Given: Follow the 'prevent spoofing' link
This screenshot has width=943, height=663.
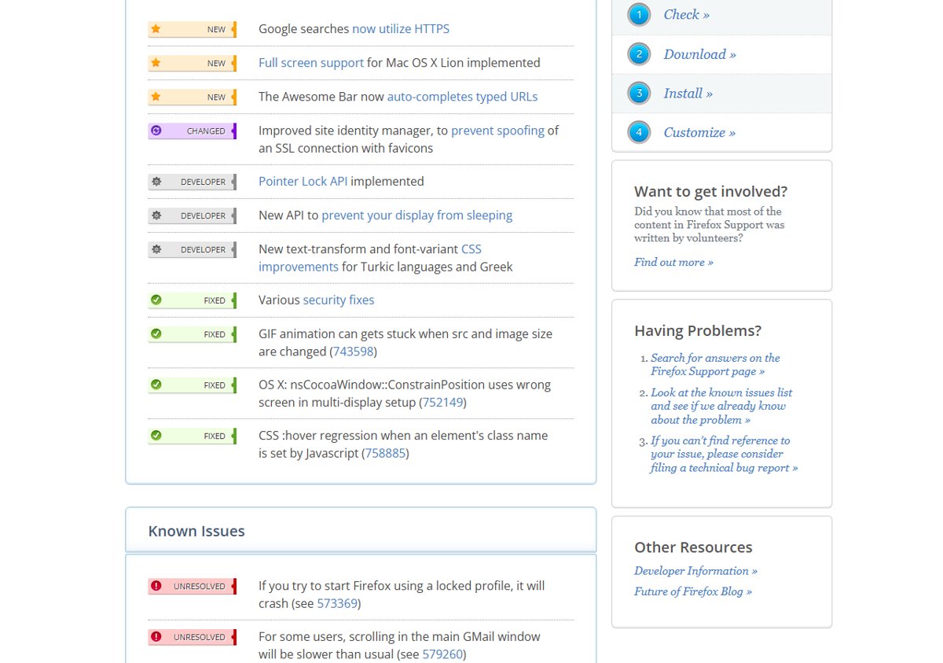Looking at the screenshot, I should (x=497, y=131).
